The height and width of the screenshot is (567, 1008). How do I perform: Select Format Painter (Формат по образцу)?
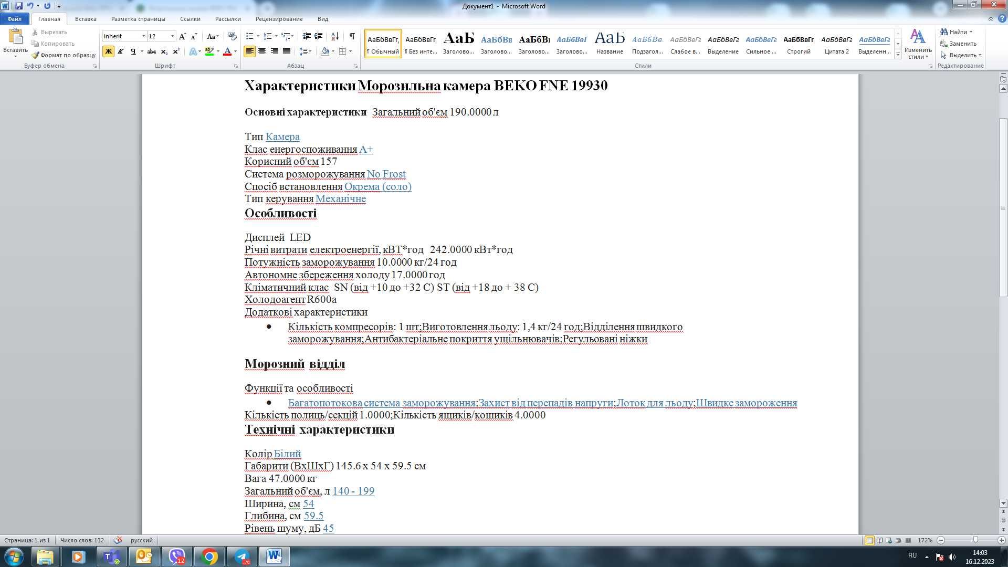(64, 55)
